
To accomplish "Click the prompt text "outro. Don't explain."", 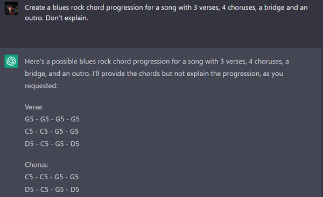I will click(x=57, y=18).
